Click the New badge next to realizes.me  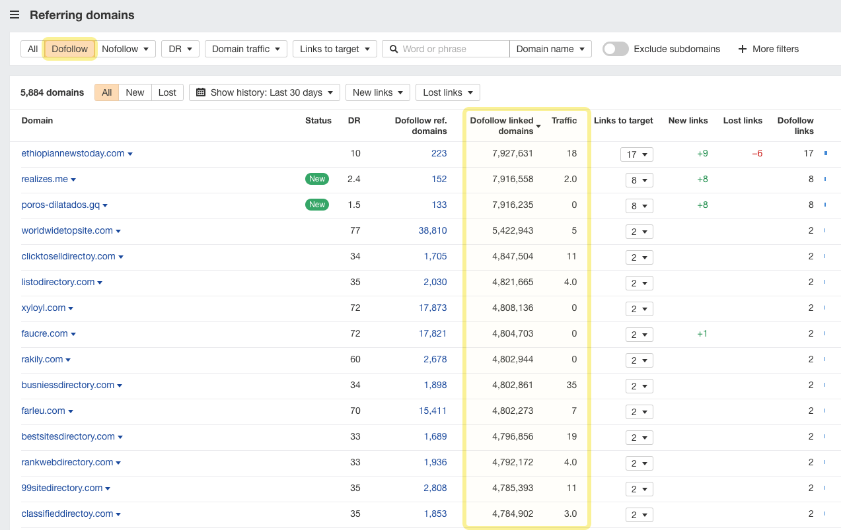coord(317,178)
